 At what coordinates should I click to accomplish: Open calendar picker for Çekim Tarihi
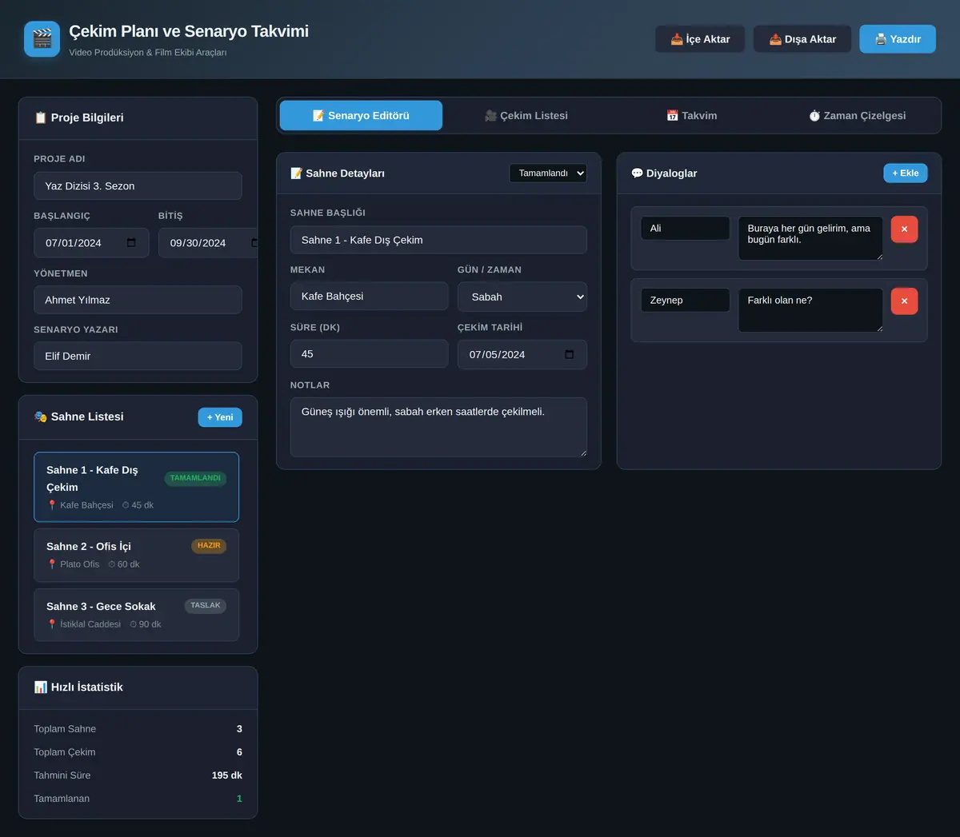569,354
